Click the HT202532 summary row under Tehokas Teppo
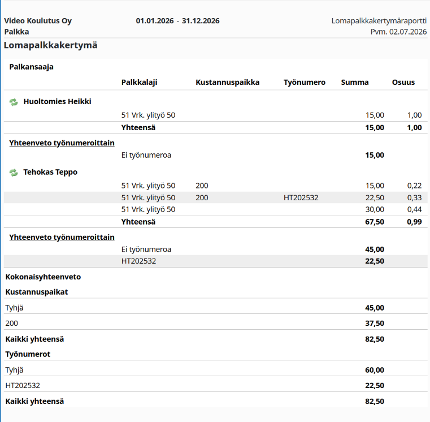Viewport: 430px width, 422px height. pos(215,261)
